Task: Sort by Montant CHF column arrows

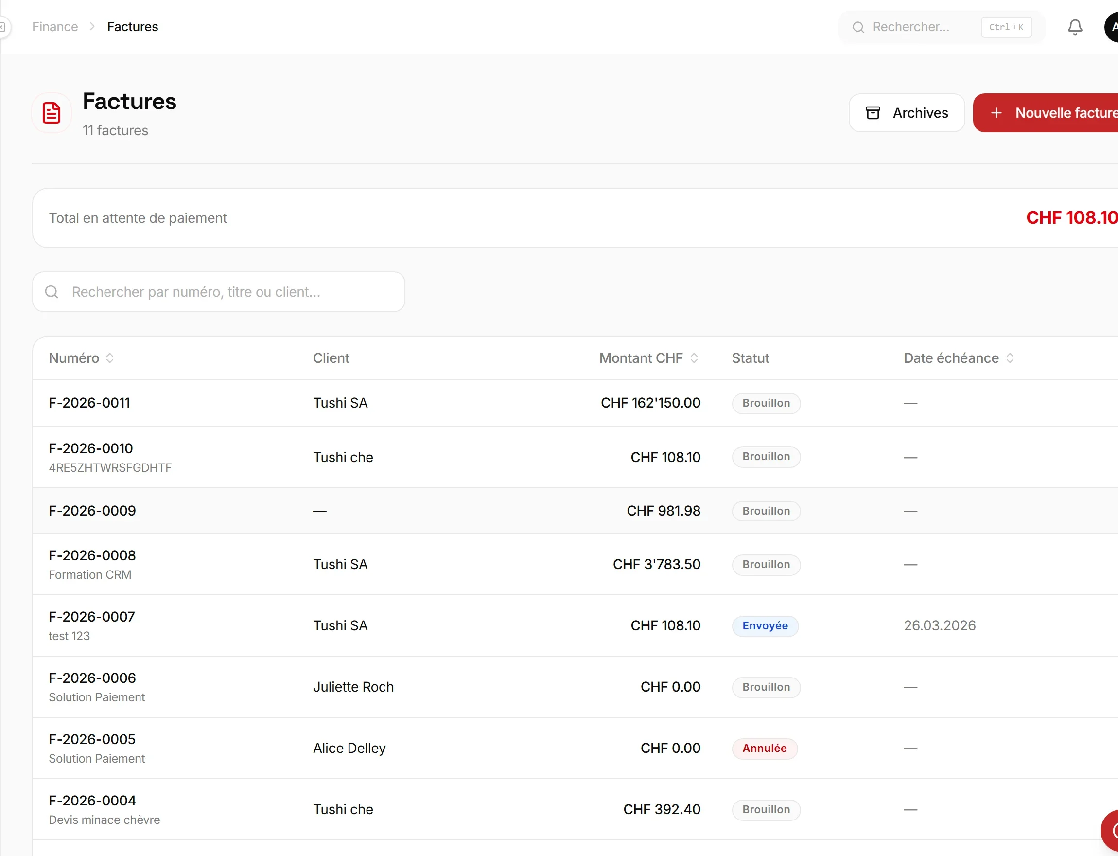Action: click(694, 358)
